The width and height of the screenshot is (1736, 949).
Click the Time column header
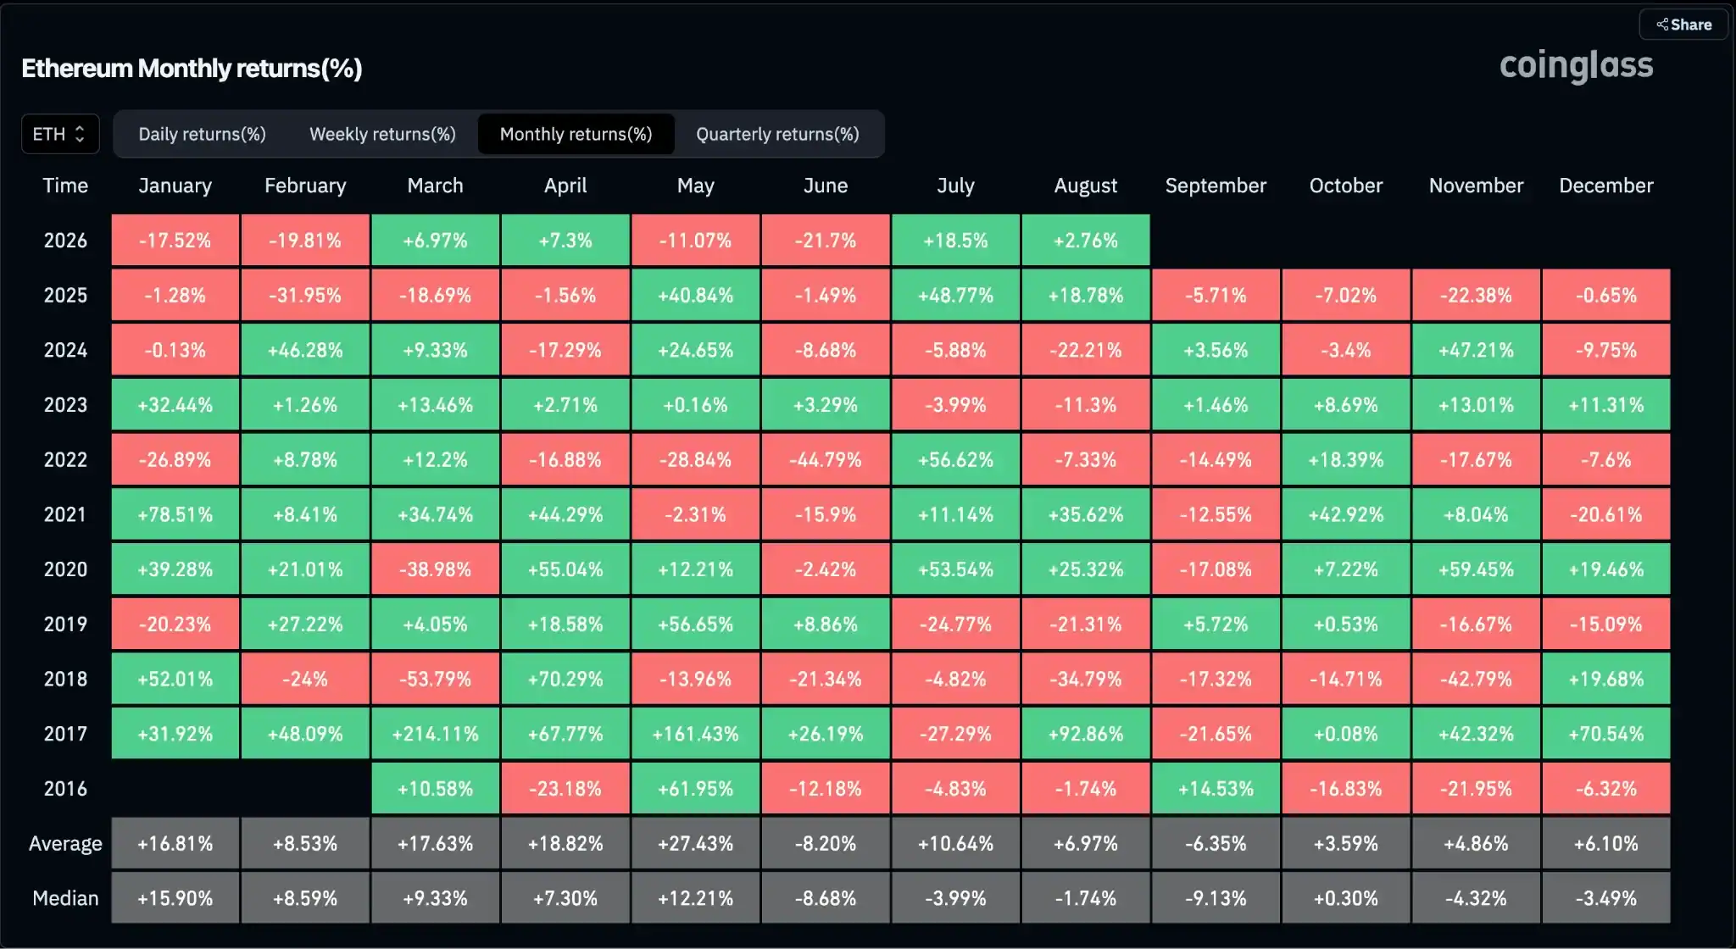pyautogui.click(x=65, y=186)
